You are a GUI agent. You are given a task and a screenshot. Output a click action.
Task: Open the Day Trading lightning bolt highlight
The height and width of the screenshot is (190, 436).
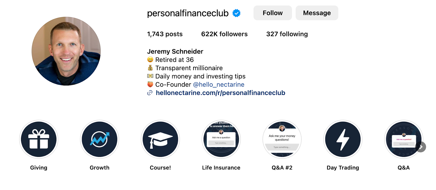coord(343,139)
